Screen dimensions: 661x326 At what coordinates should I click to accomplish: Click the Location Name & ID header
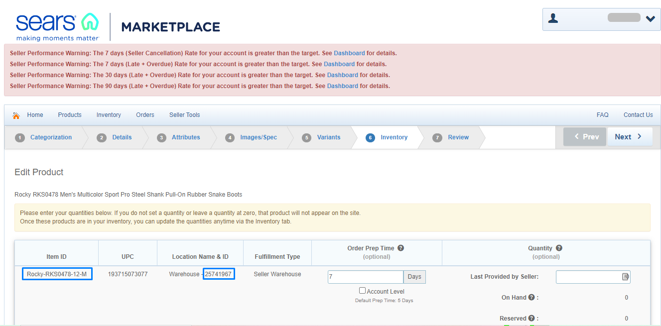click(200, 257)
